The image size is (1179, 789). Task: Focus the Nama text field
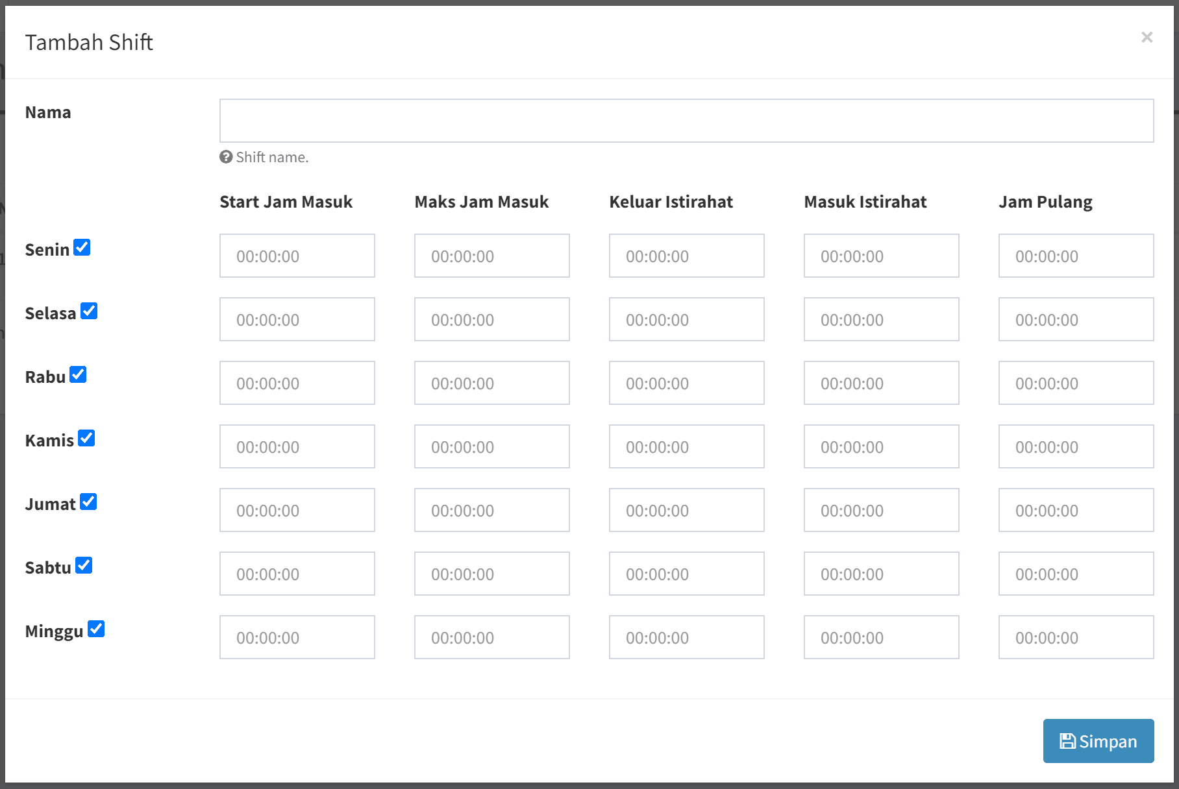(686, 121)
